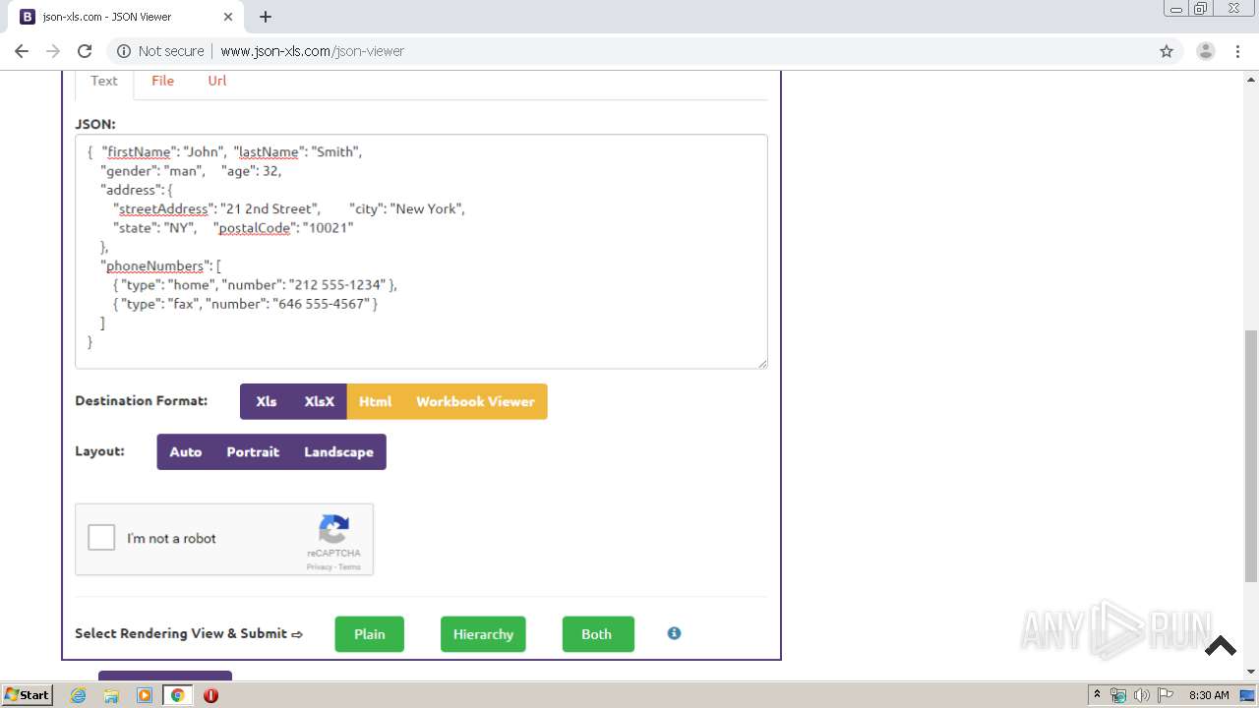Check the I'm not a robot box
Viewport: 1259px width, 708px height.
click(x=101, y=538)
